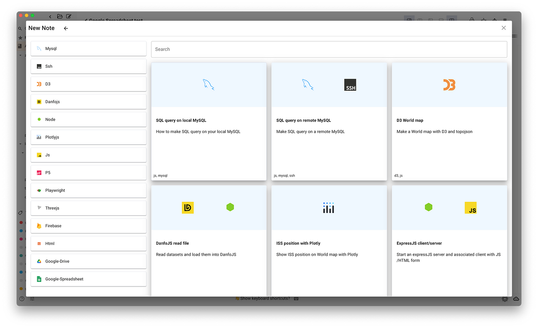Choose the D3 filter in the list
Screen dimensions: 538x328
[x=88, y=84]
